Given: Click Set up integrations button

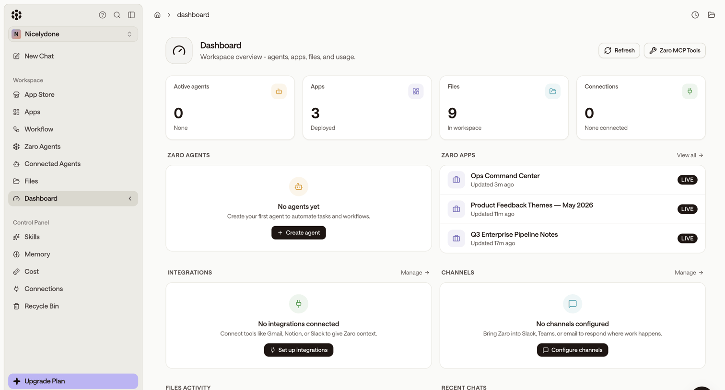Looking at the screenshot, I should [x=298, y=350].
